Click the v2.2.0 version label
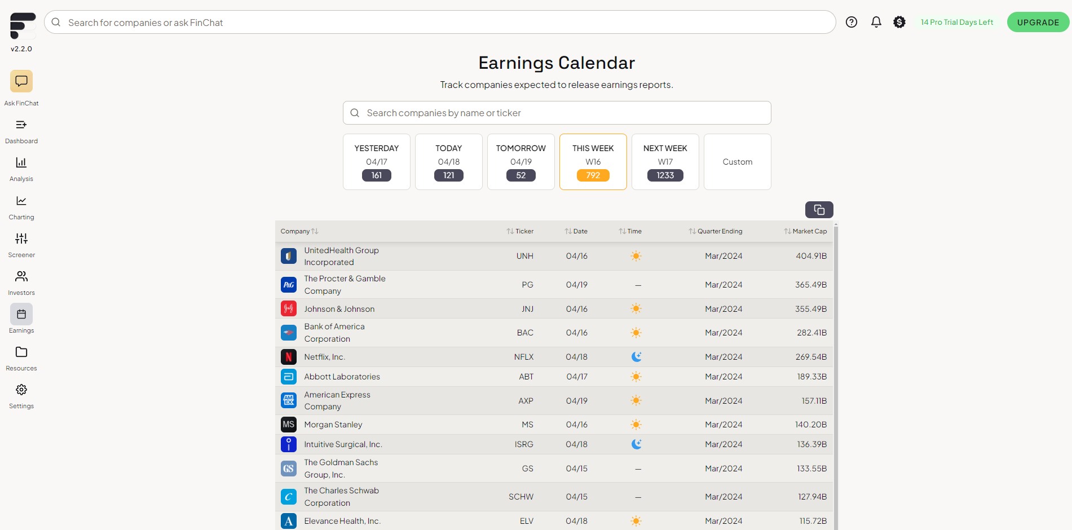Image resolution: width=1072 pixels, height=530 pixels. [x=21, y=49]
